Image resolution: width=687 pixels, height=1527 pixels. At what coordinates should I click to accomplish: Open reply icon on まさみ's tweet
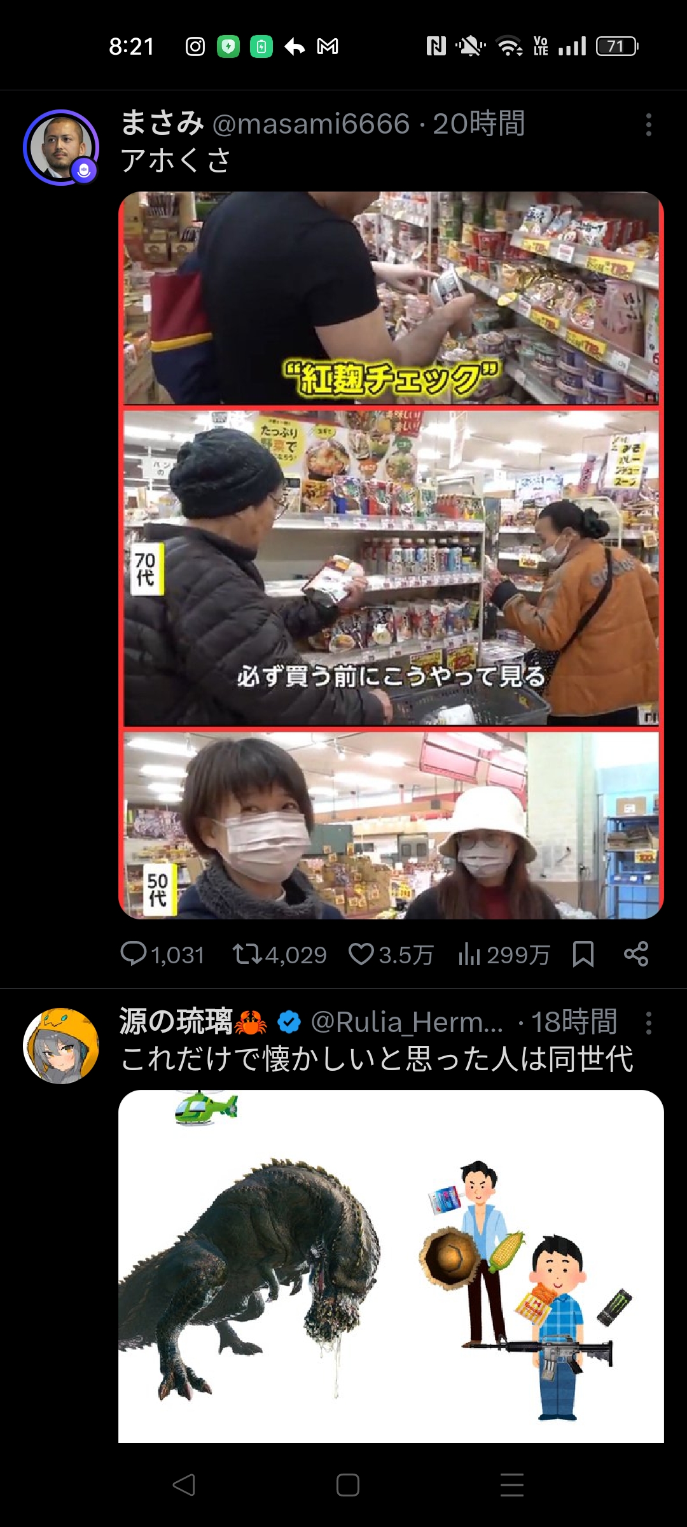point(134,954)
